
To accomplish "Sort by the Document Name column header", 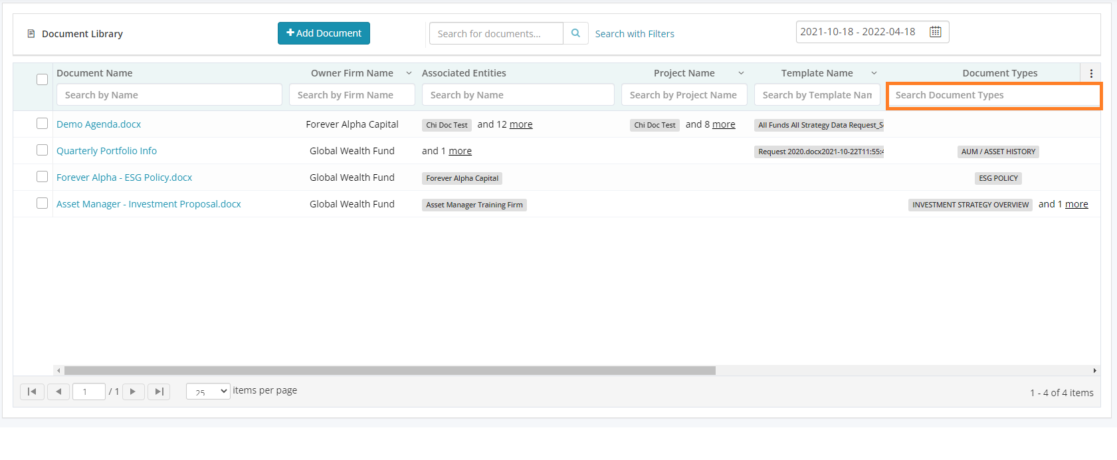I will tap(94, 73).
